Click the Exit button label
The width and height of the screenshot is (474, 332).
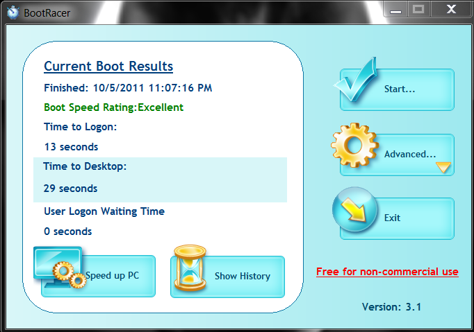click(392, 218)
